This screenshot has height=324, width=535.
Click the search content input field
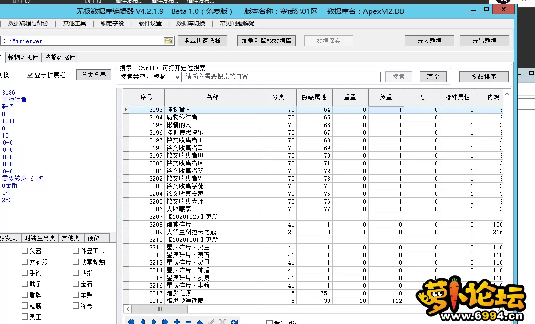(x=282, y=76)
